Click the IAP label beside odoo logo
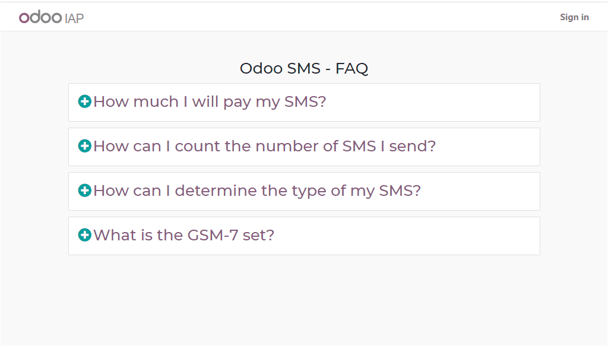The width and height of the screenshot is (608, 346). click(74, 18)
